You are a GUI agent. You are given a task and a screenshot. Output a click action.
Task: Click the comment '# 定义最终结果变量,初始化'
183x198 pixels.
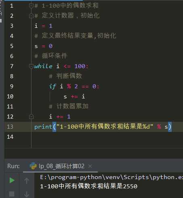tap(75, 36)
